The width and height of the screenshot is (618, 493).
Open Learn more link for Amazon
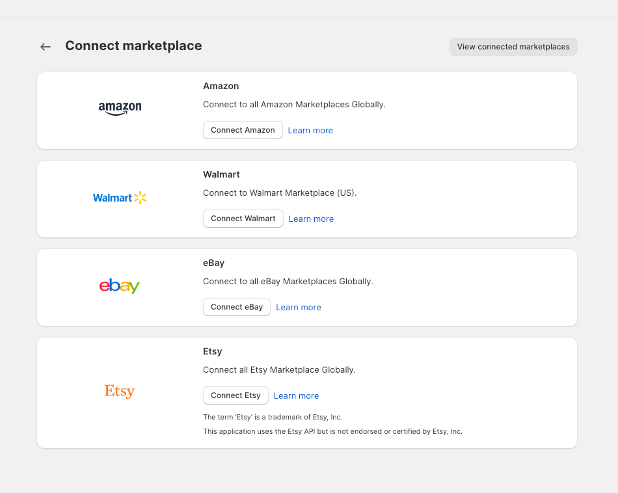point(310,131)
